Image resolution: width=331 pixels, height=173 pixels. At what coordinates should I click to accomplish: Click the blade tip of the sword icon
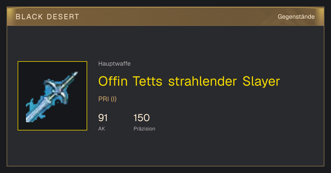click(74, 74)
